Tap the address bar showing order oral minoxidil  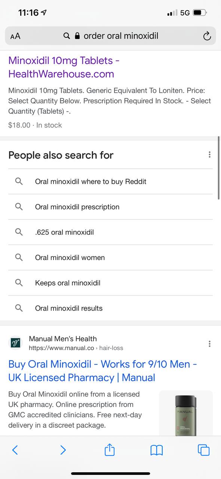[x=111, y=36]
